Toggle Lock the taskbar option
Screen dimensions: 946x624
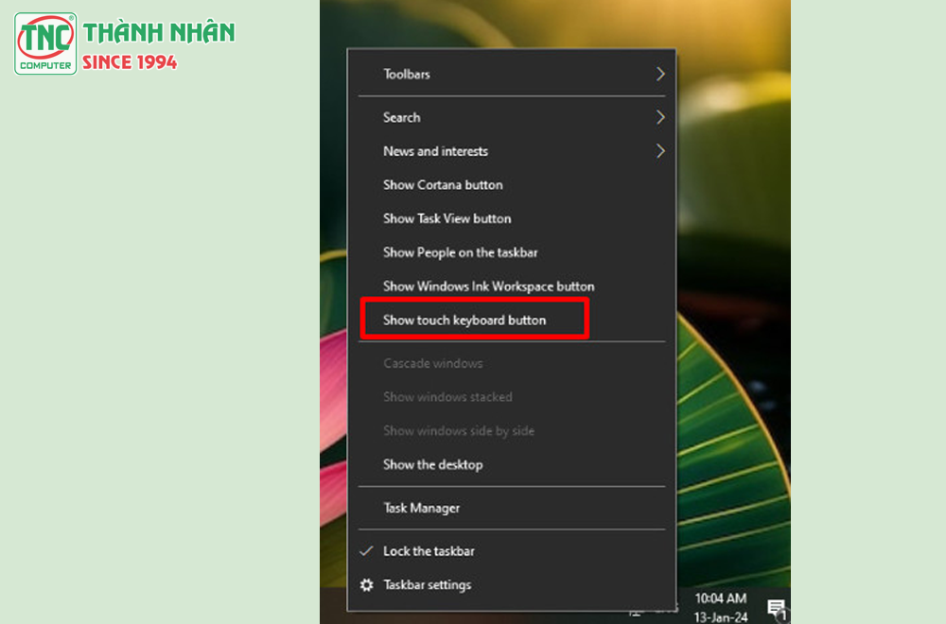(x=512, y=551)
